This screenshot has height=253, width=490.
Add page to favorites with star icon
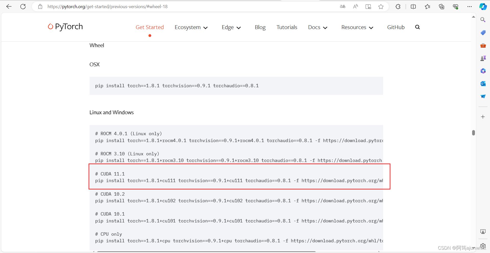click(x=381, y=7)
